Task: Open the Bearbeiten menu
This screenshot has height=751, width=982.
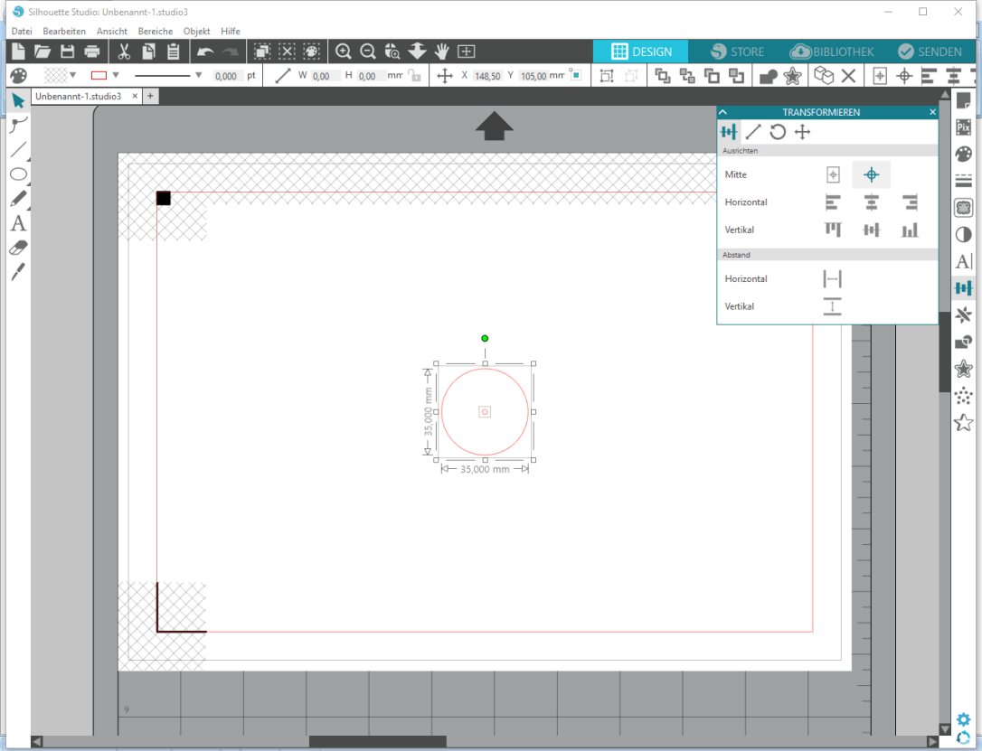Action: (64, 31)
